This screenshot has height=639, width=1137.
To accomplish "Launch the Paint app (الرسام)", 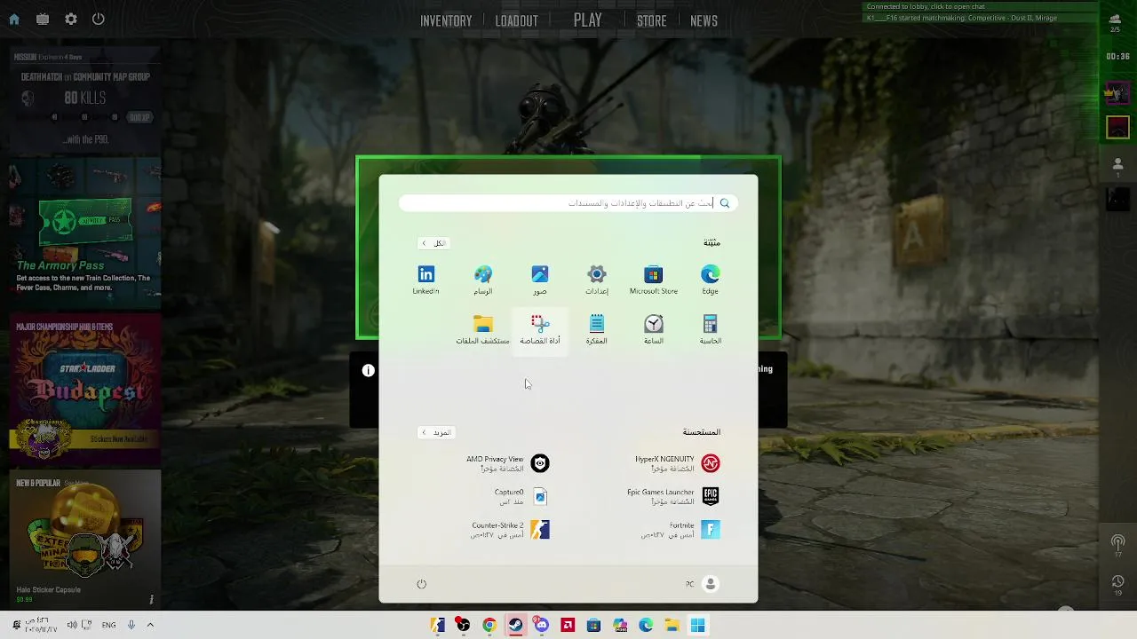I will click(x=482, y=280).
